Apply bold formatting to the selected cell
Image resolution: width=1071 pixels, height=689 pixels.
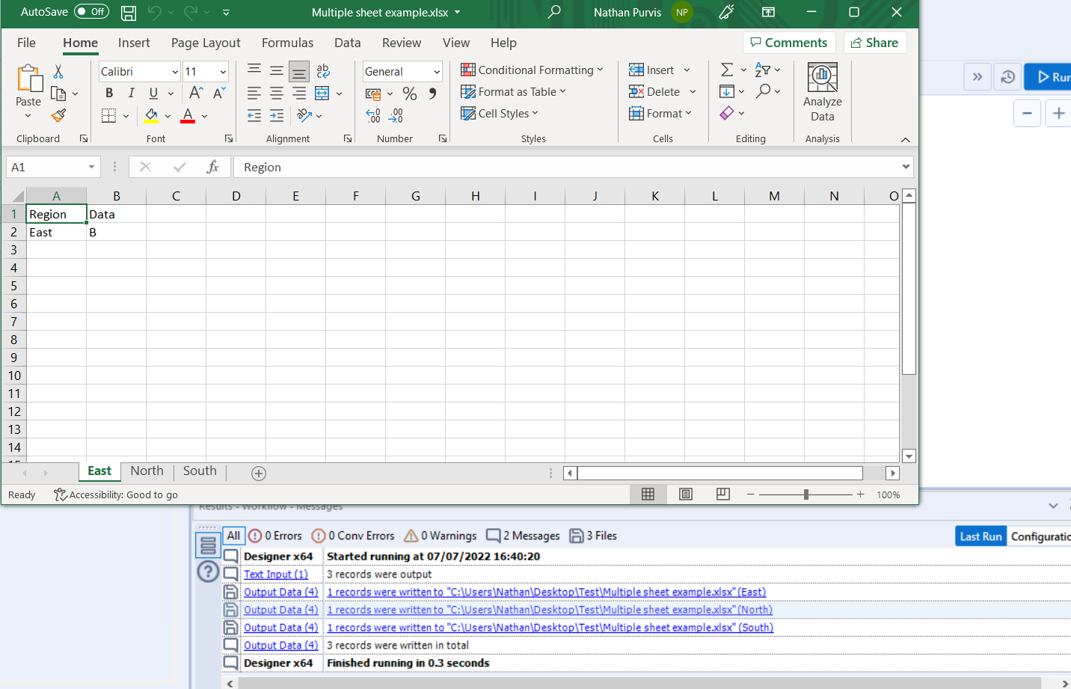108,93
